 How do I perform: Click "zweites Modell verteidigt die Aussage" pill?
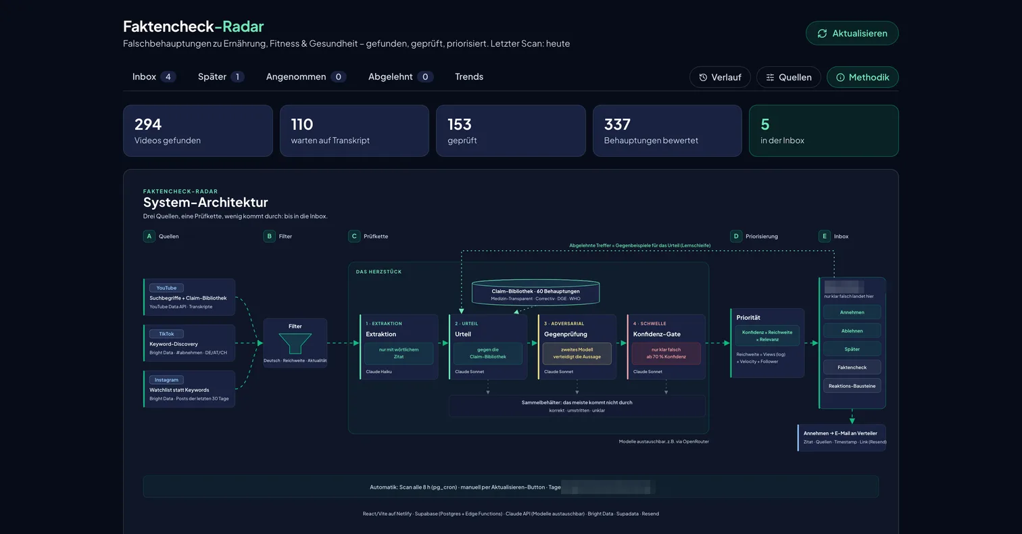pos(577,354)
